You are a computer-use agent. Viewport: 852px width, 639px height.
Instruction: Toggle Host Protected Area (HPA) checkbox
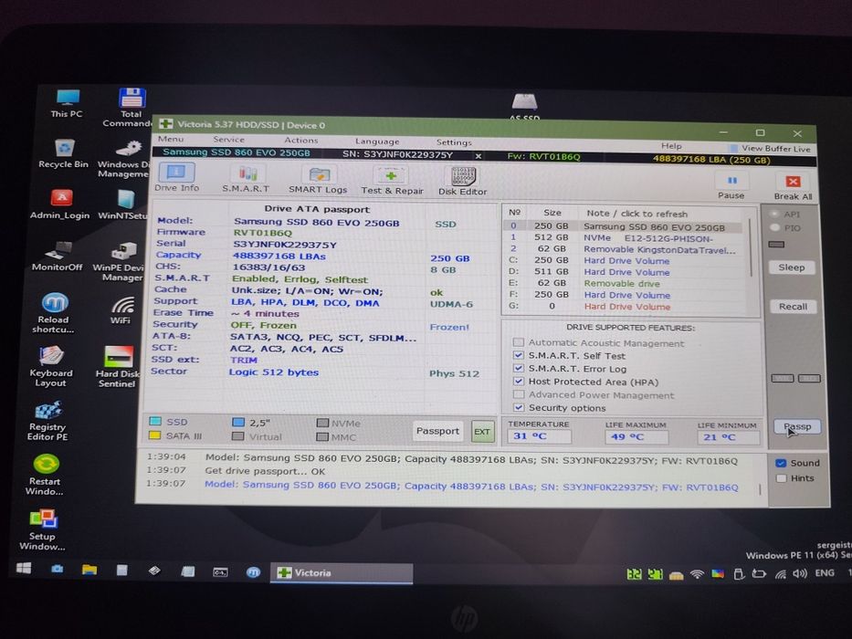pyautogui.click(x=519, y=381)
